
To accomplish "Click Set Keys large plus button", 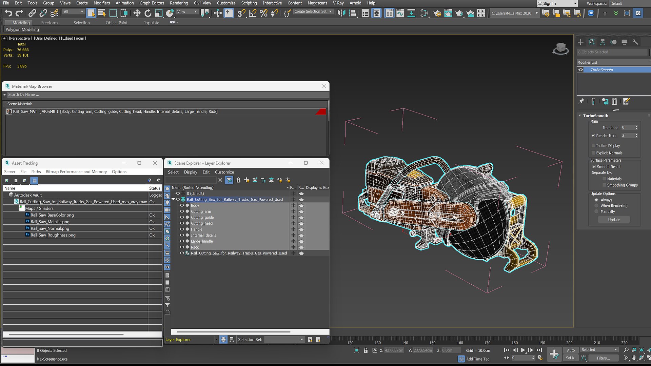I will [554, 354].
